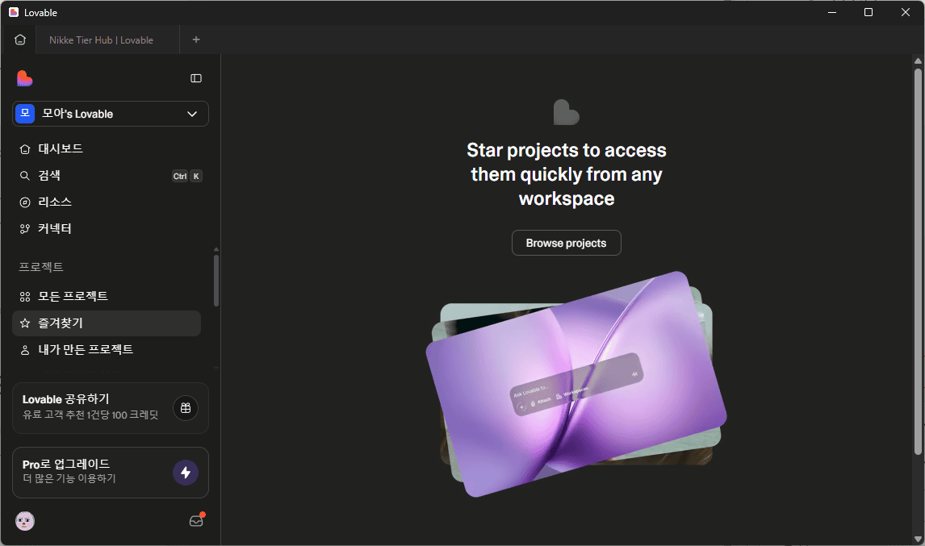Select 즐겨찾기 in the sidebar
The height and width of the screenshot is (546, 925).
(107, 323)
